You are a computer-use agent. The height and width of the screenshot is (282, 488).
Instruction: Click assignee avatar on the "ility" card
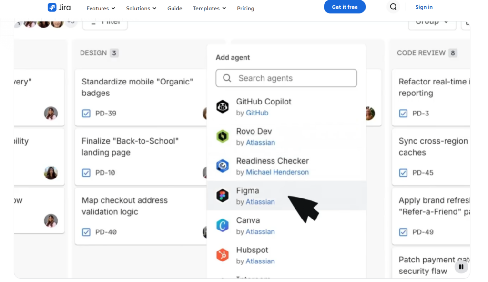(x=51, y=173)
